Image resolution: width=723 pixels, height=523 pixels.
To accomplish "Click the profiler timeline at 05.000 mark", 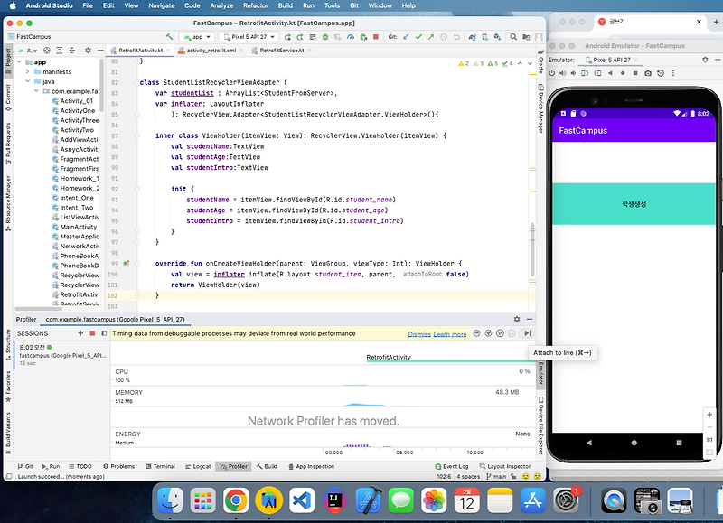I will point(405,453).
